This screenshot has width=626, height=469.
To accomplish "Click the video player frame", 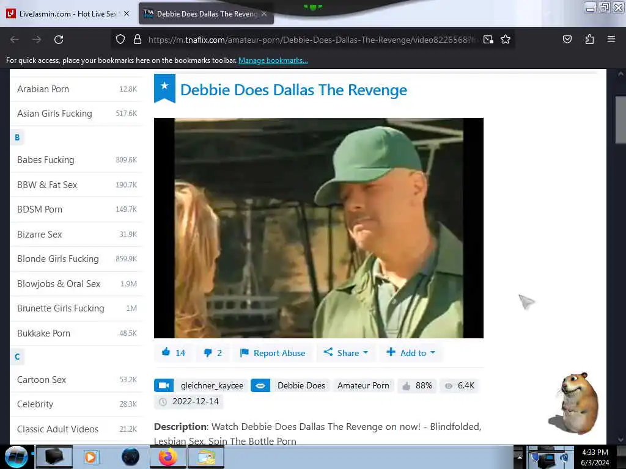I will click(319, 228).
